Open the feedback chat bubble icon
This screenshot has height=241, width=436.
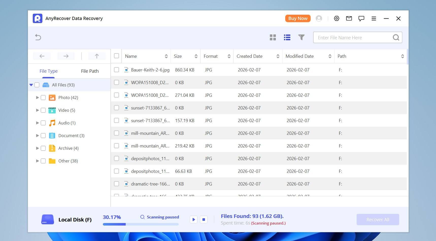click(361, 18)
